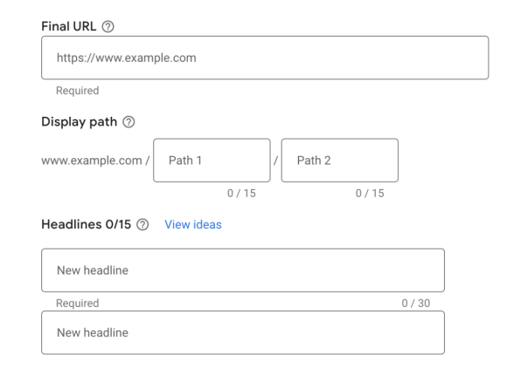Screen dimensions: 521x389
Task: Click the Display path label text
Action: (x=79, y=122)
